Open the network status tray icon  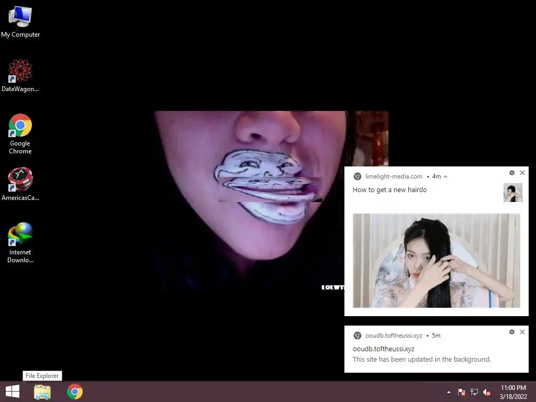click(x=474, y=392)
